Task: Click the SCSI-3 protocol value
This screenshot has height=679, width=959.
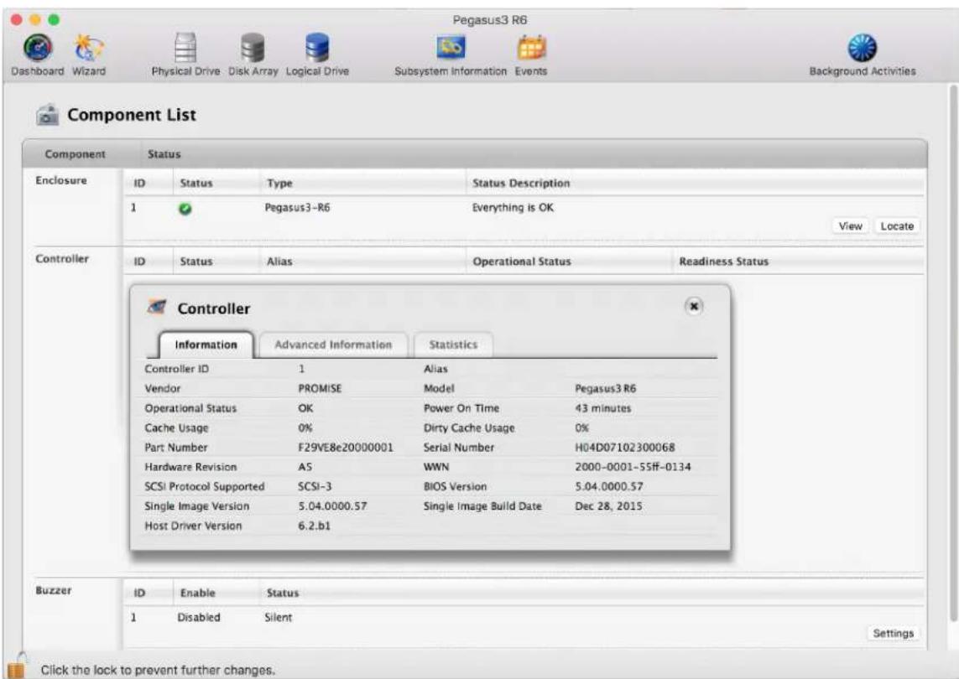Action: (315, 486)
